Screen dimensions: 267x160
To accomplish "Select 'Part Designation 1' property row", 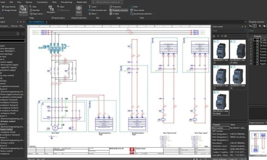I will [229, 134].
